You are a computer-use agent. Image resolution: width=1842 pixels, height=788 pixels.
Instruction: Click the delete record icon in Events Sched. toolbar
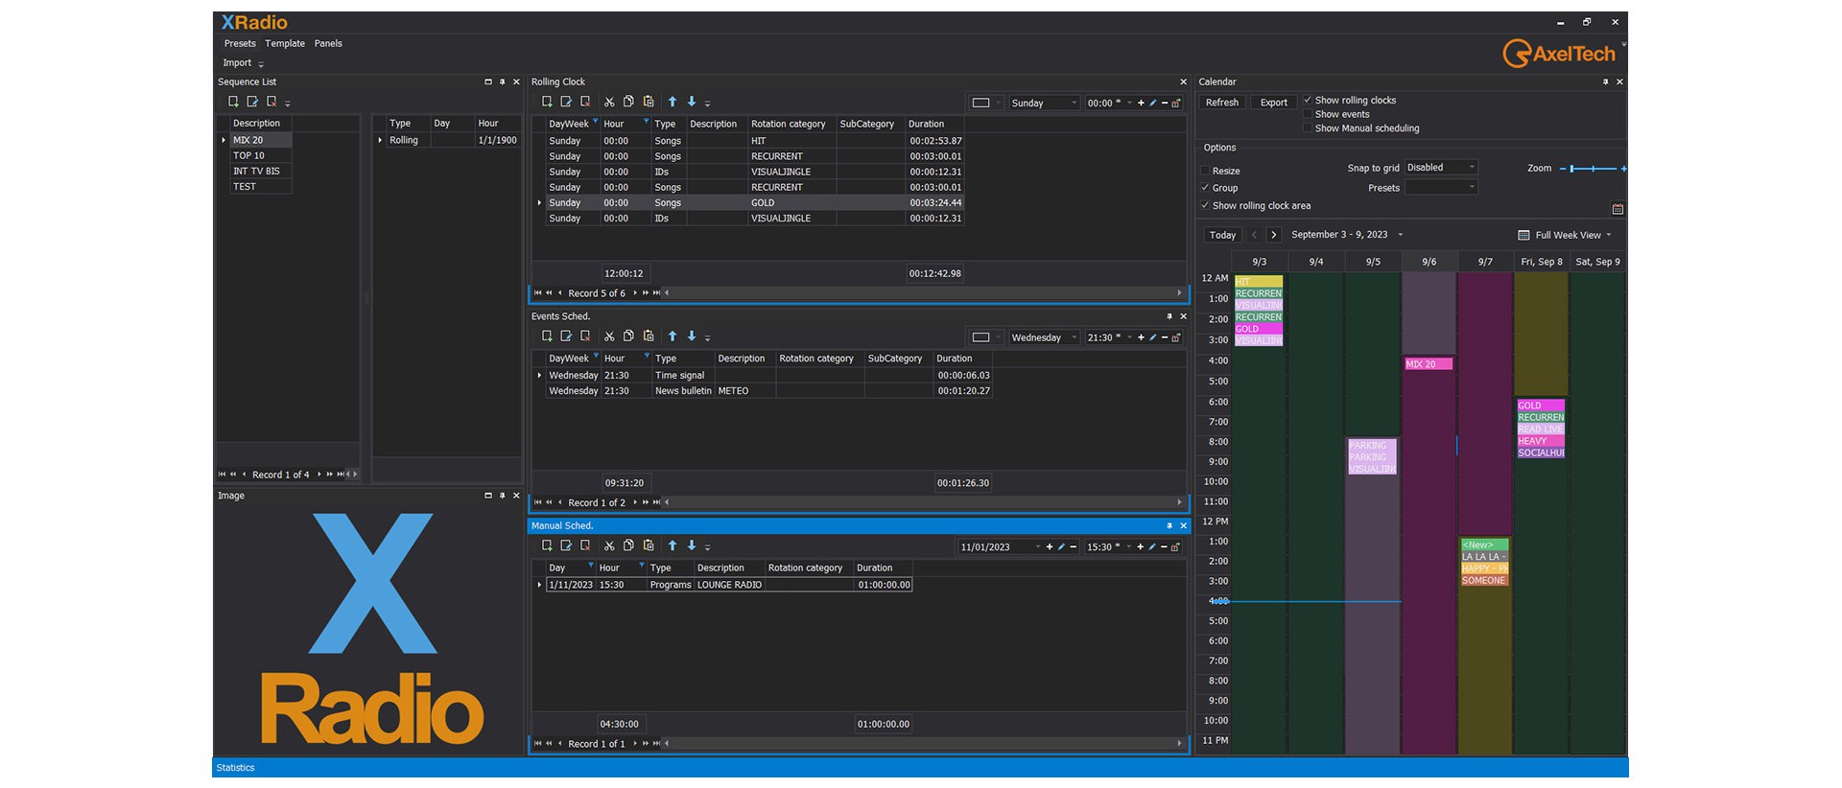click(585, 336)
